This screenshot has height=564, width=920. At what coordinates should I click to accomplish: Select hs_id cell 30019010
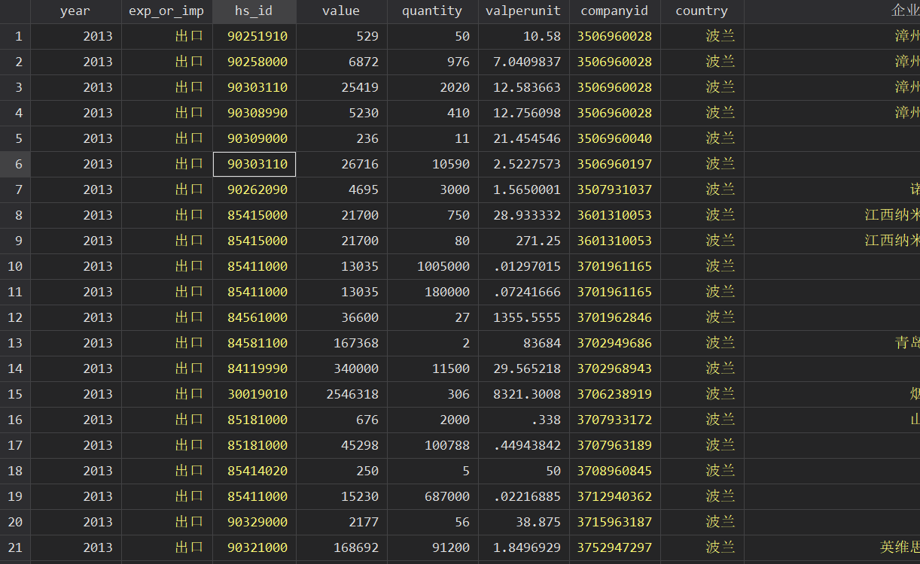coord(257,394)
